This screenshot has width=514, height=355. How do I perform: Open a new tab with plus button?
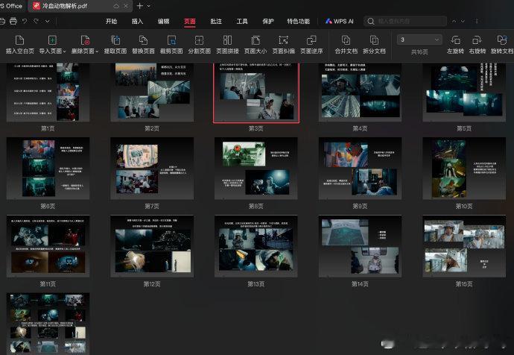(x=139, y=6)
